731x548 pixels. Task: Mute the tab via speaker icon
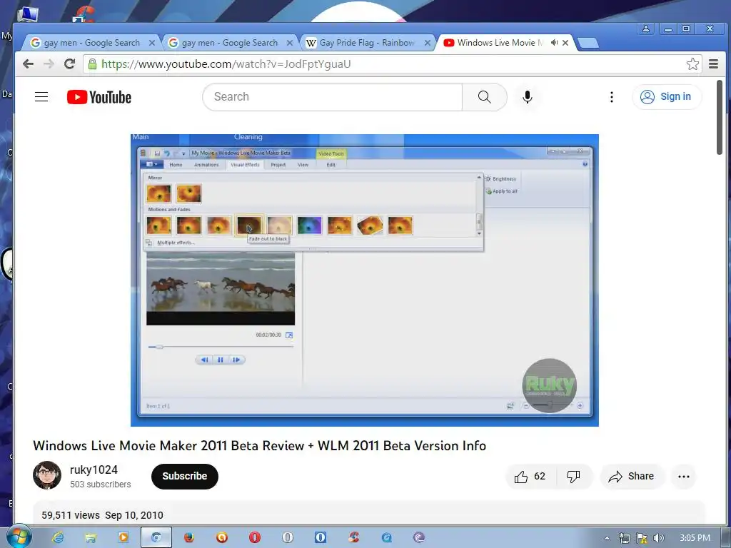[554, 42]
